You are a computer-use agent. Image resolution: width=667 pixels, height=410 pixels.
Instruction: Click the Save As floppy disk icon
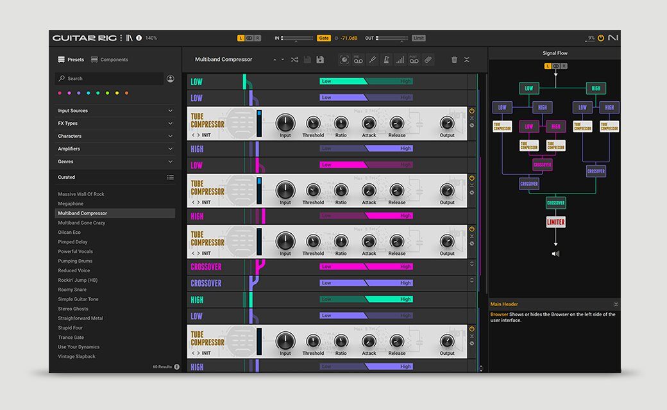pyautogui.click(x=320, y=60)
